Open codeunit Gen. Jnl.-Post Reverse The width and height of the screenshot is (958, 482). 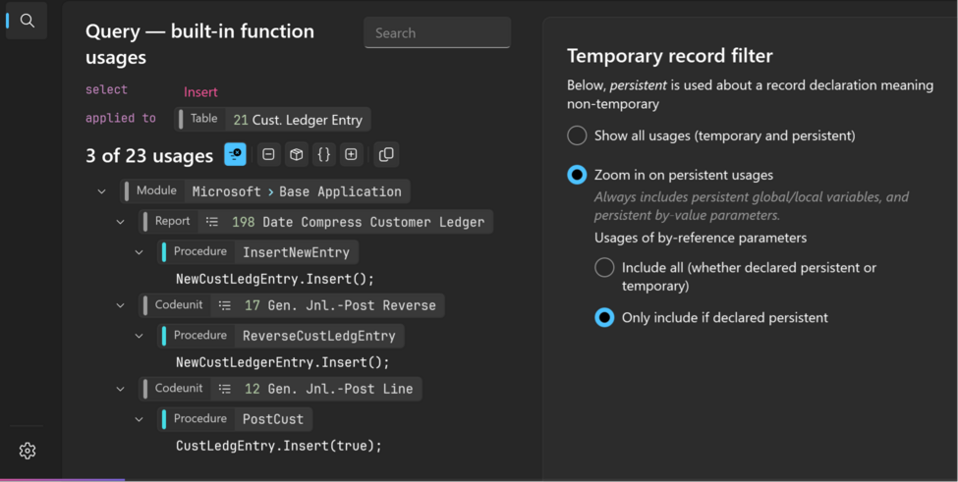coord(292,305)
